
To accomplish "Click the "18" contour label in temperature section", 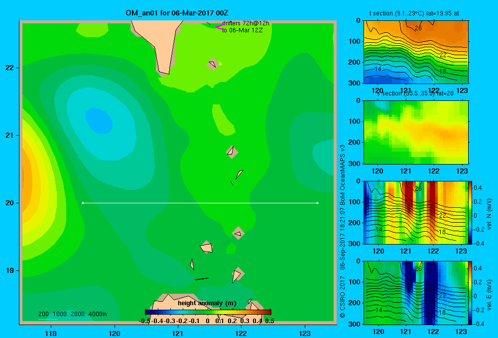I will 443,72.
